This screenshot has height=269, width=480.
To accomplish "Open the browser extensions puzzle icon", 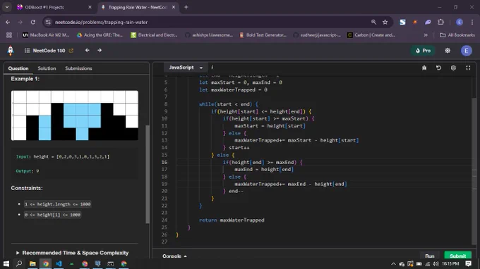I will [440, 22].
